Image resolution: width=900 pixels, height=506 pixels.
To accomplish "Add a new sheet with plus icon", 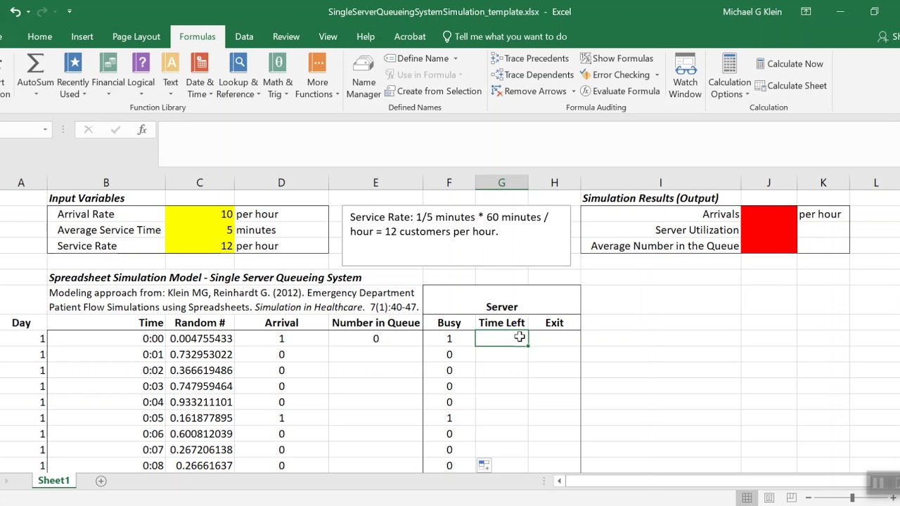I will tap(101, 481).
